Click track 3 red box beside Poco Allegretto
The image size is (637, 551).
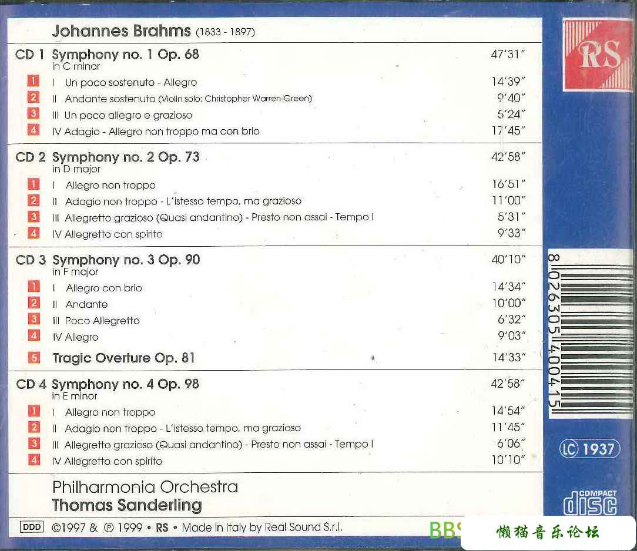tap(33, 319)
